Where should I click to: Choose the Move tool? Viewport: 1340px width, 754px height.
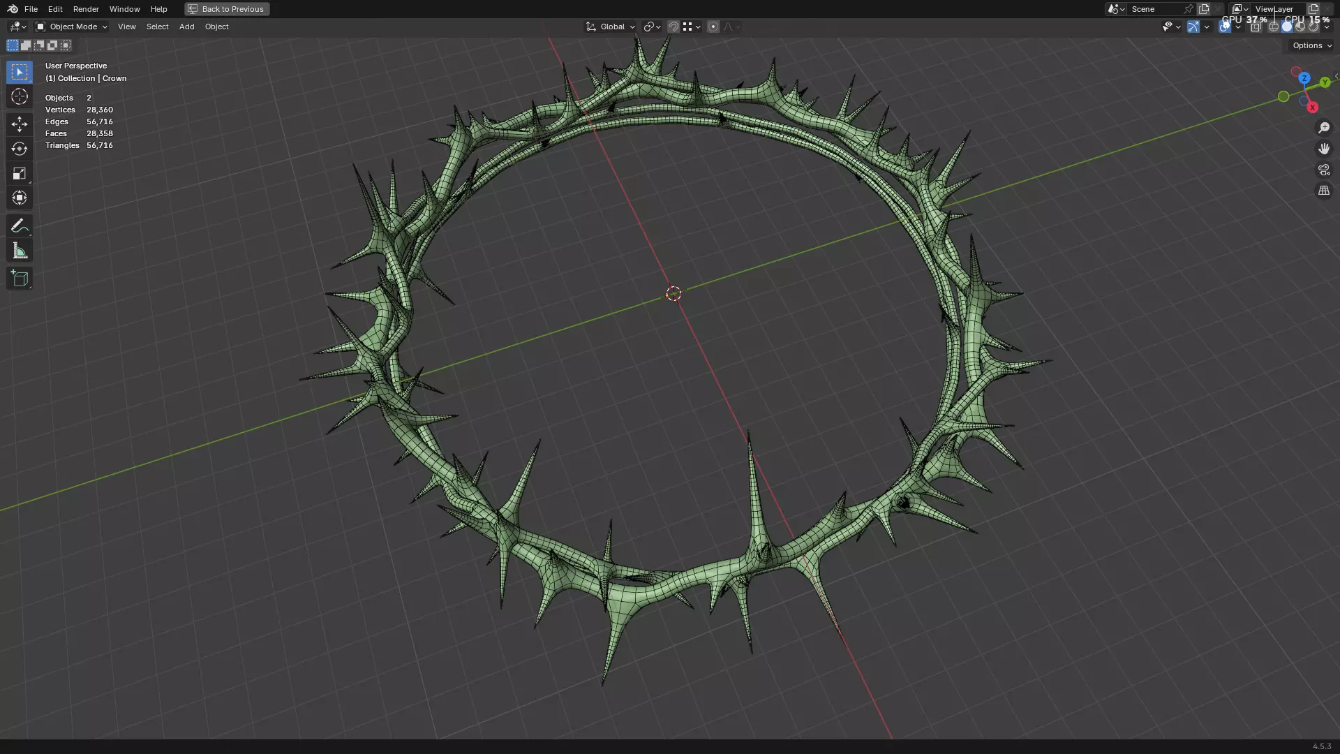tap(20, 124)
